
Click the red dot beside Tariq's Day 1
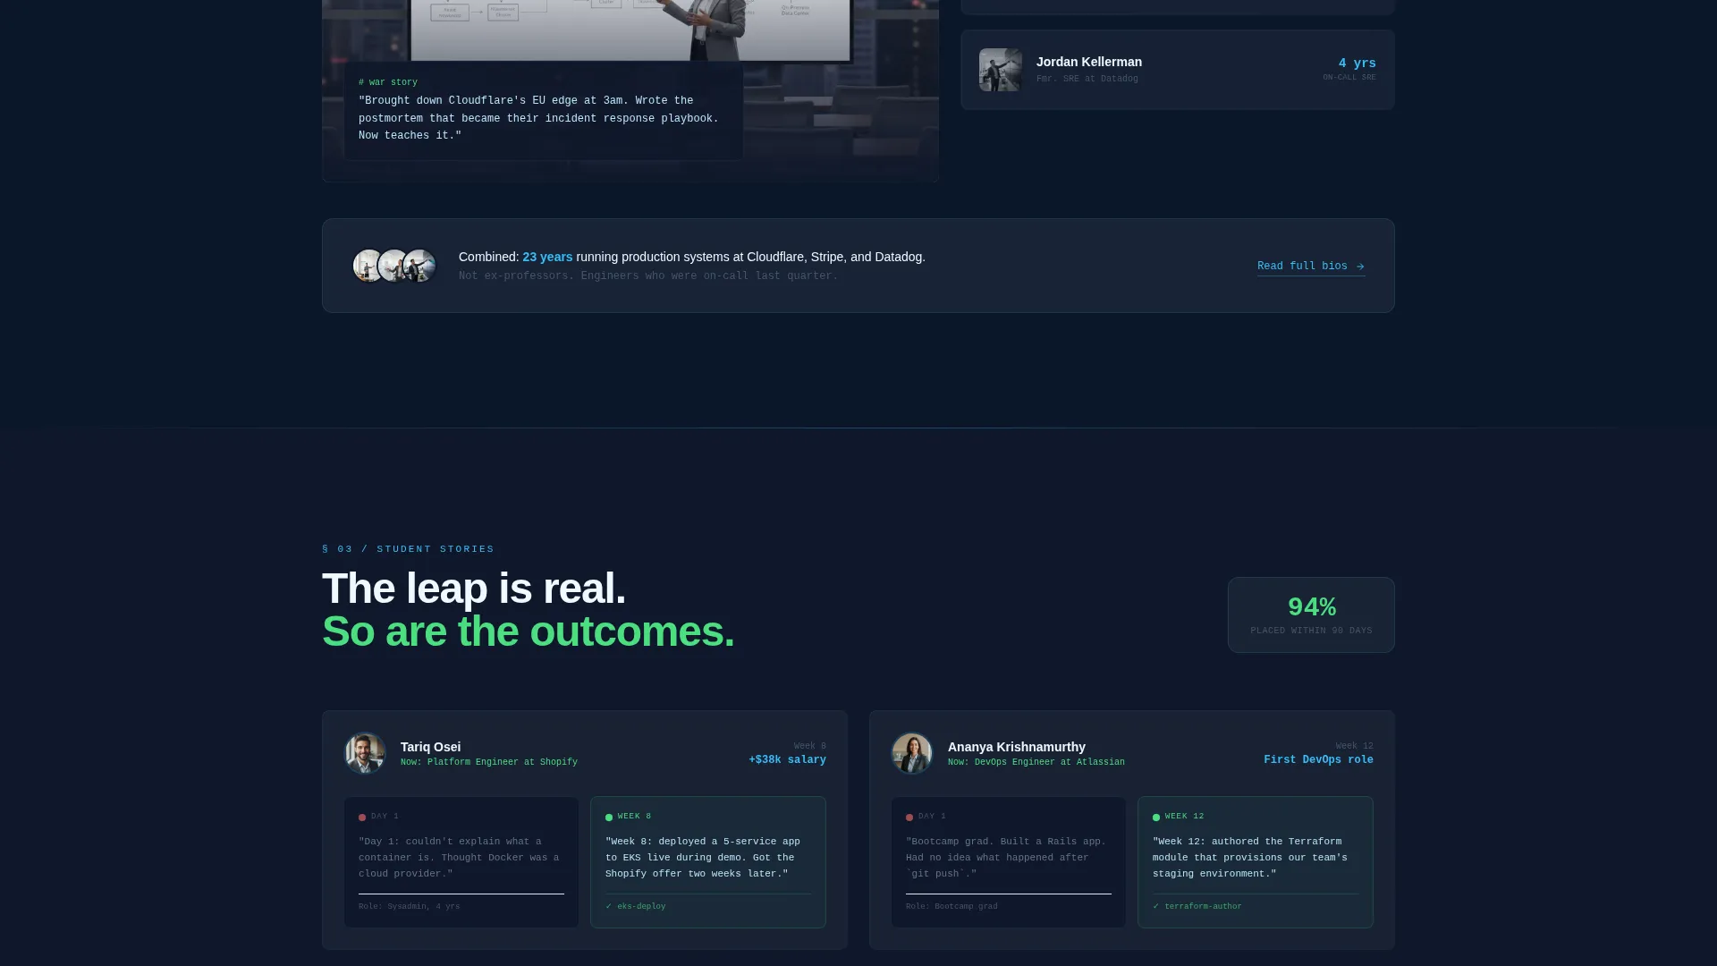362,818
